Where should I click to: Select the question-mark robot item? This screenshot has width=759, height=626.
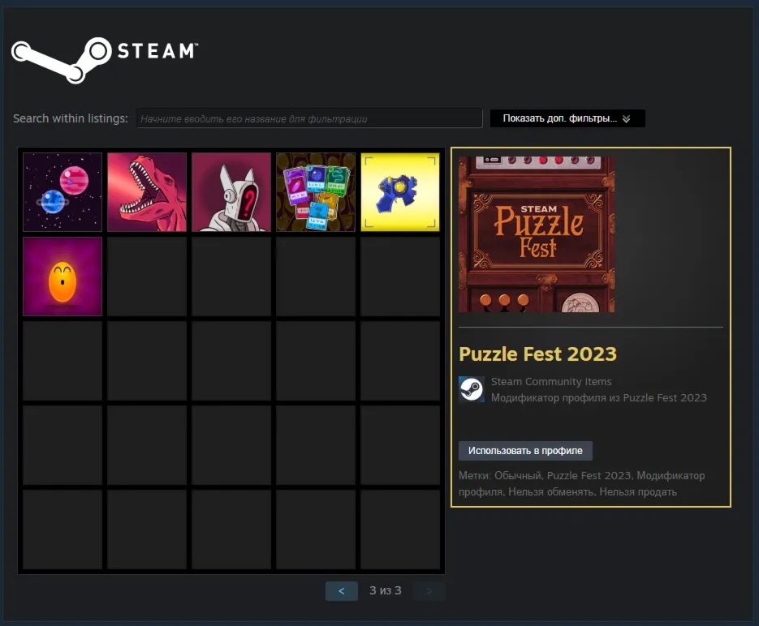231,192
